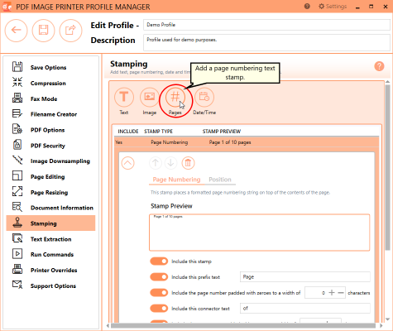Open Settings in the title bar
This screenshot has height=331, width=393.
click(333, 7)
